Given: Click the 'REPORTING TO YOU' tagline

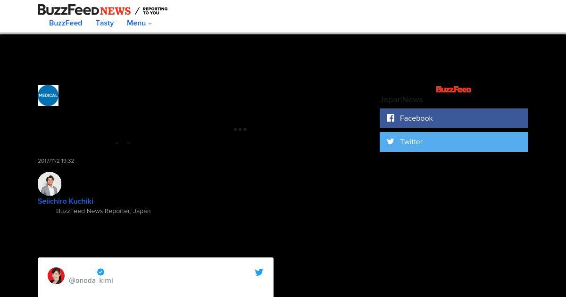Looking at the screenshot, I should click(155, 11).
